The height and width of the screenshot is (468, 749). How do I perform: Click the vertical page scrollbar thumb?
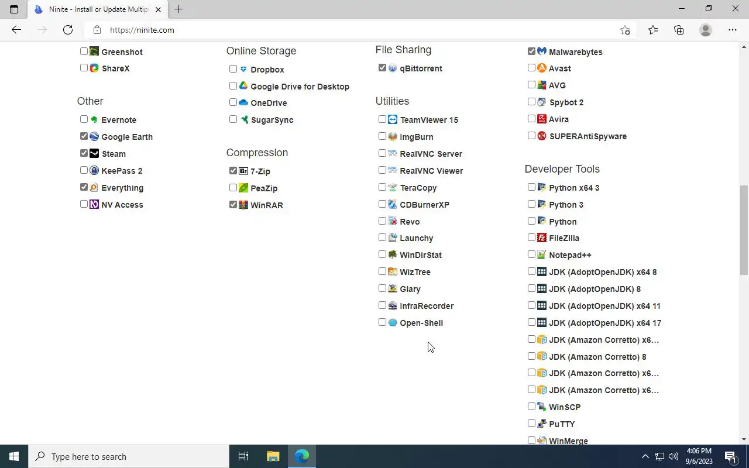coord(744,230)
